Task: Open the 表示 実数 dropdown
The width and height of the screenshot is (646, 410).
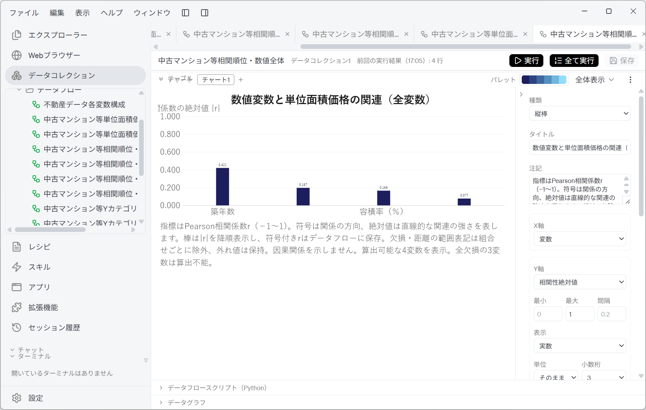Action: coord(580,346)
